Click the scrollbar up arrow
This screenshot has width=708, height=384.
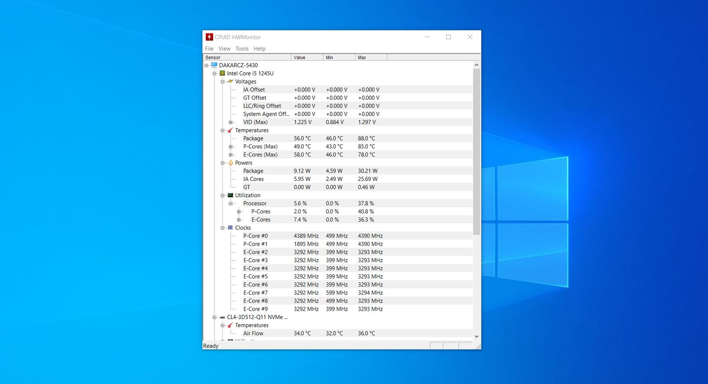click(476, 65)
